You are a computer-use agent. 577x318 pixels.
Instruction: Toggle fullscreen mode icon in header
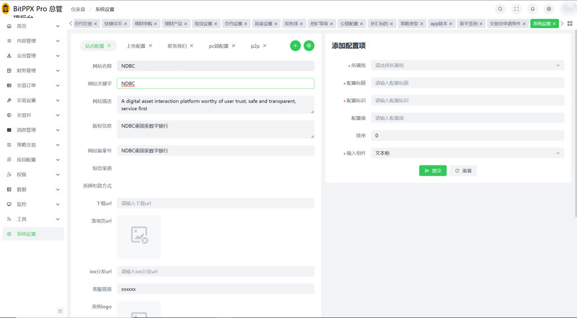[x=516, y=9]
